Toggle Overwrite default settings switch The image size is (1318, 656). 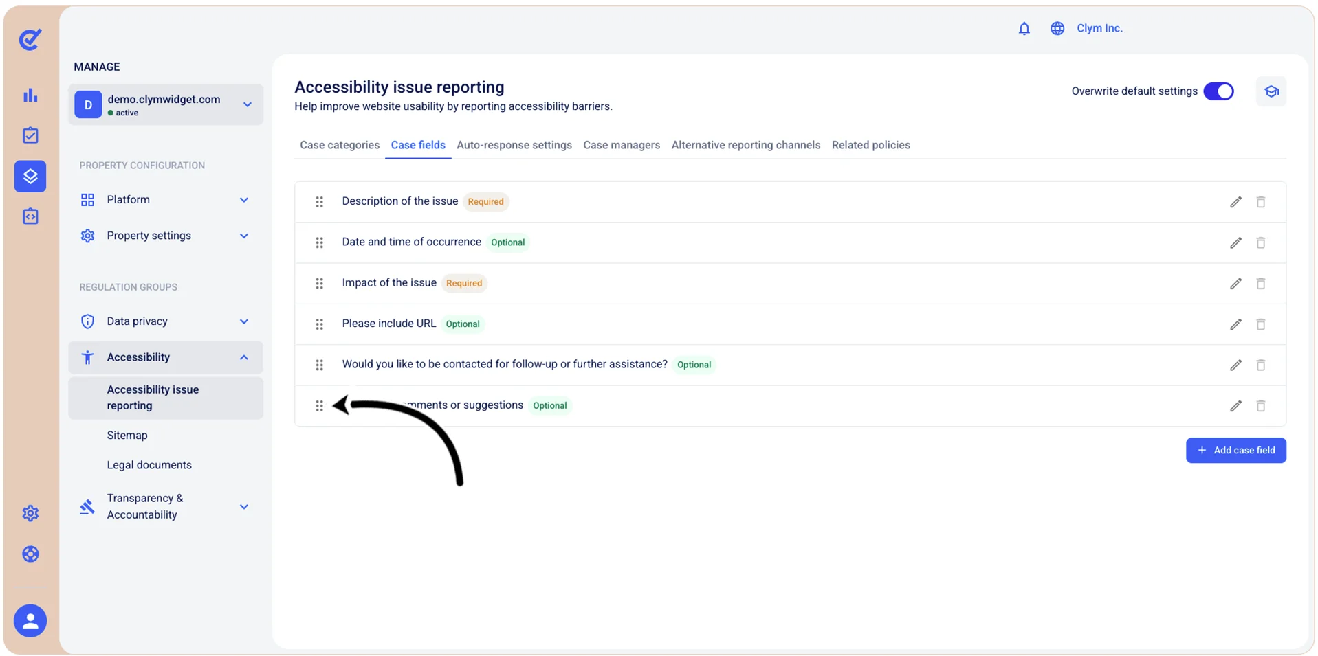coord(1218,91)
